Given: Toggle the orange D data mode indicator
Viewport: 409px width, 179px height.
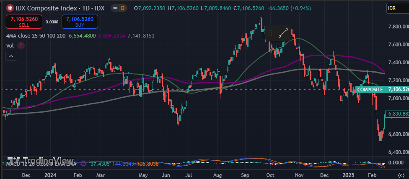Looking at the screenshot, I should click(122, 8).
